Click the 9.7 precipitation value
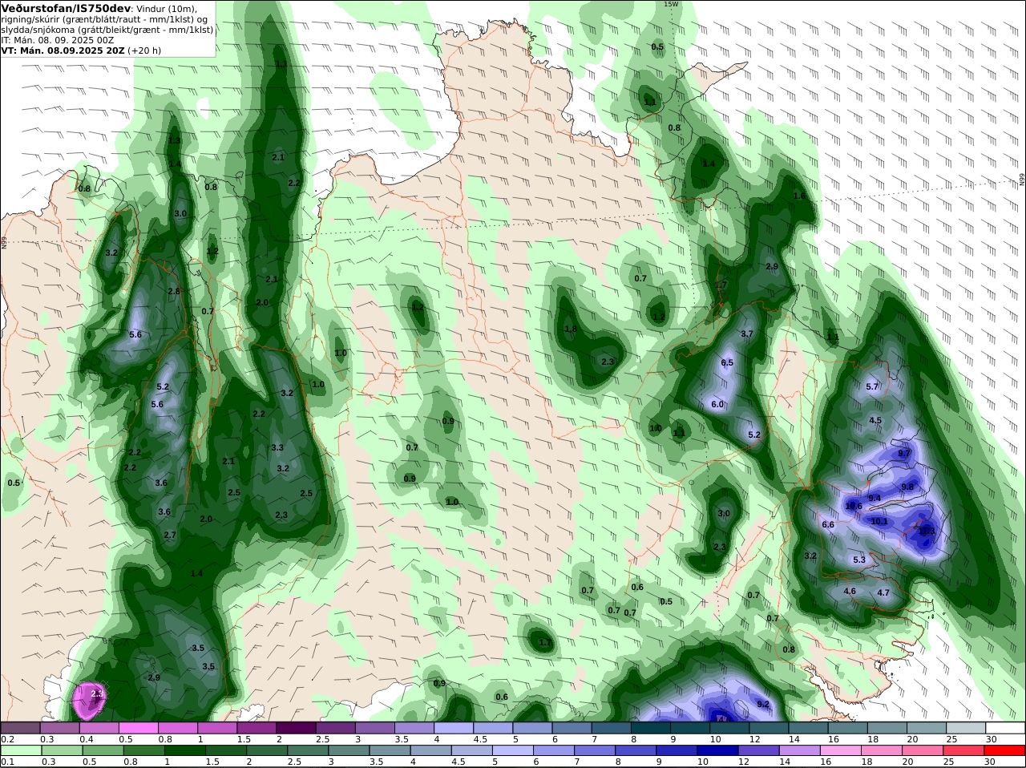Image resolution: width=1026 pixels, height=768 pixels. pos(904,453)
